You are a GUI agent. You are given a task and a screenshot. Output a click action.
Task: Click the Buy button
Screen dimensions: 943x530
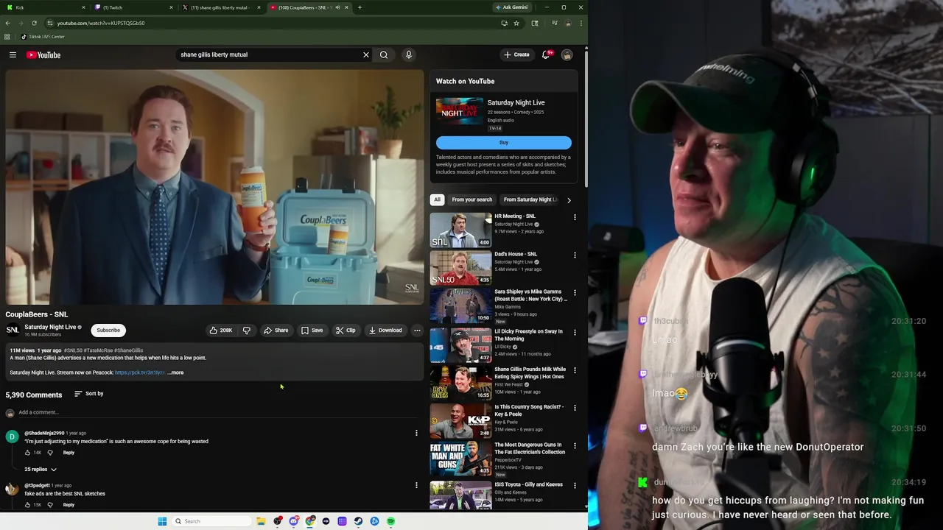click(x=504, y=143)
